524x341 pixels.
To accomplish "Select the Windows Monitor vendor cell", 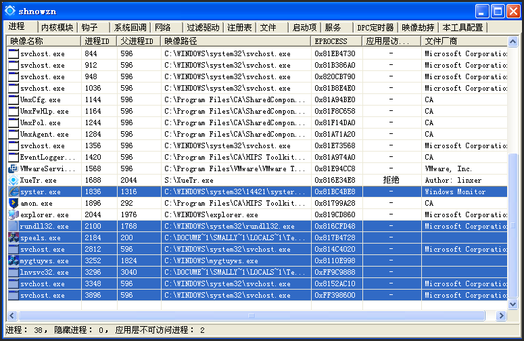I will click(465, 192).
